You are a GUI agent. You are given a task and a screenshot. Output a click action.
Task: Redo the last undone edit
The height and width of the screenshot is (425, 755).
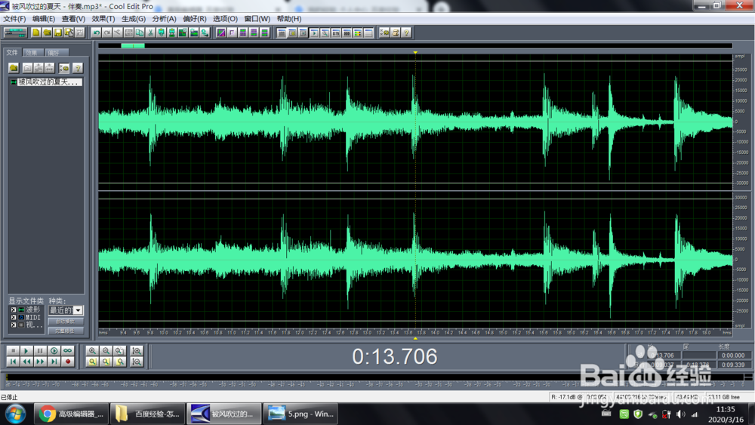coord(107,32)
